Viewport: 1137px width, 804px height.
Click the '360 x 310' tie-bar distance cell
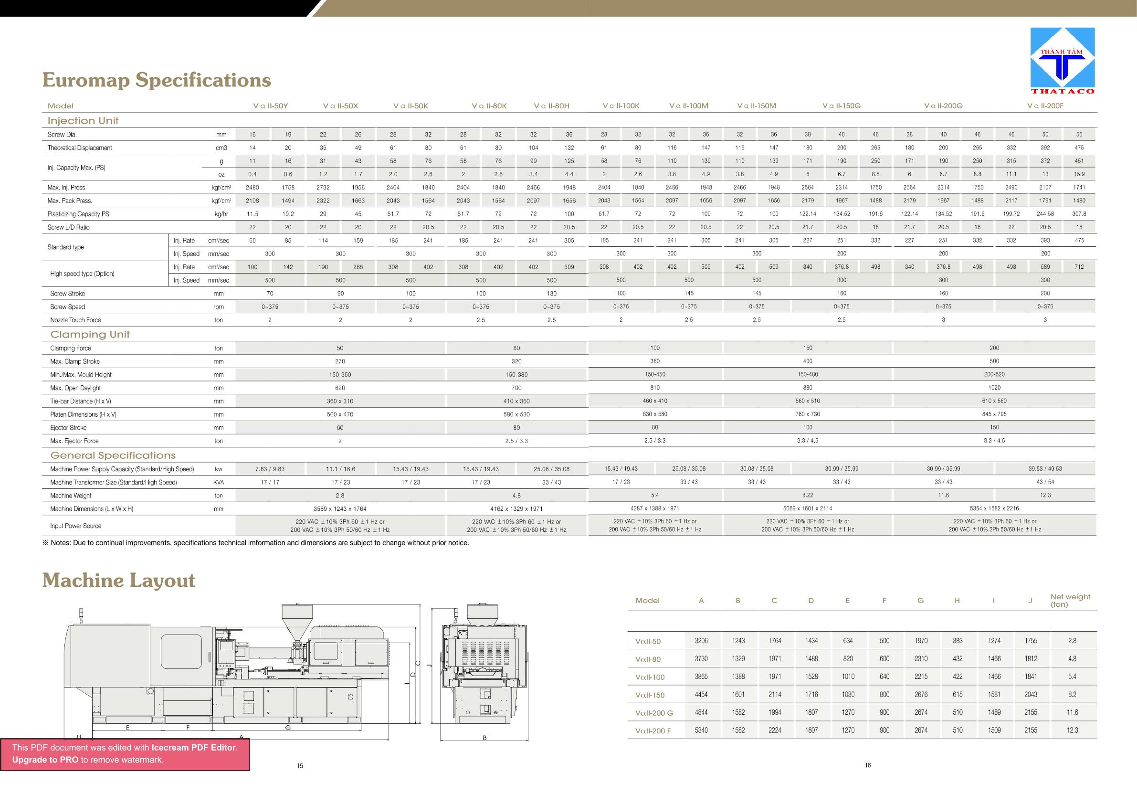click(340, 401)
